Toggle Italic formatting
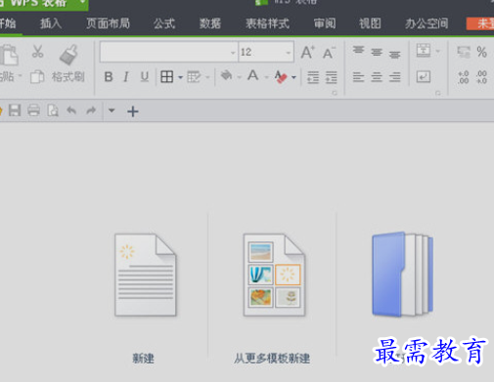Viewport: 494px width, 382px height. (x=126, y=77)
